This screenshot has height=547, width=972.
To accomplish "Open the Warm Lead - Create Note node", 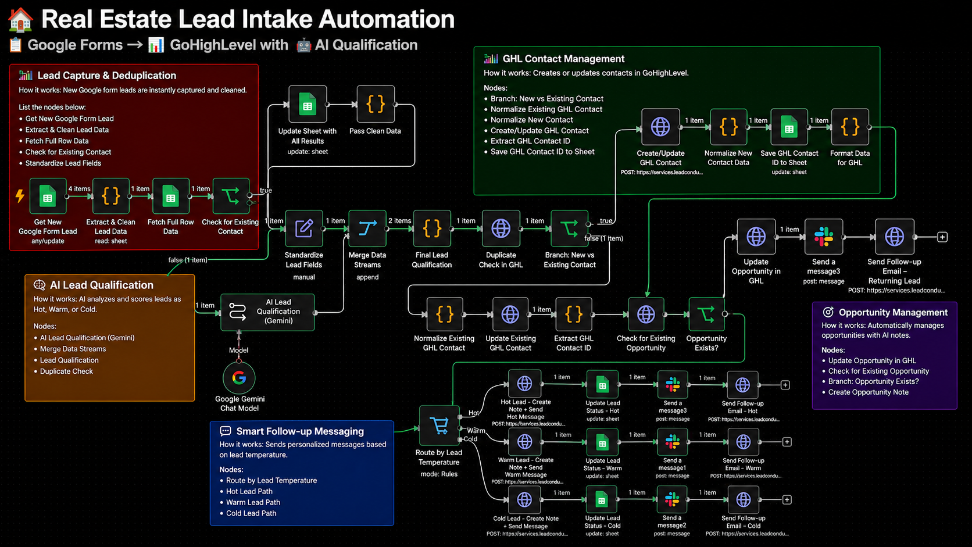I will [524, 442].
